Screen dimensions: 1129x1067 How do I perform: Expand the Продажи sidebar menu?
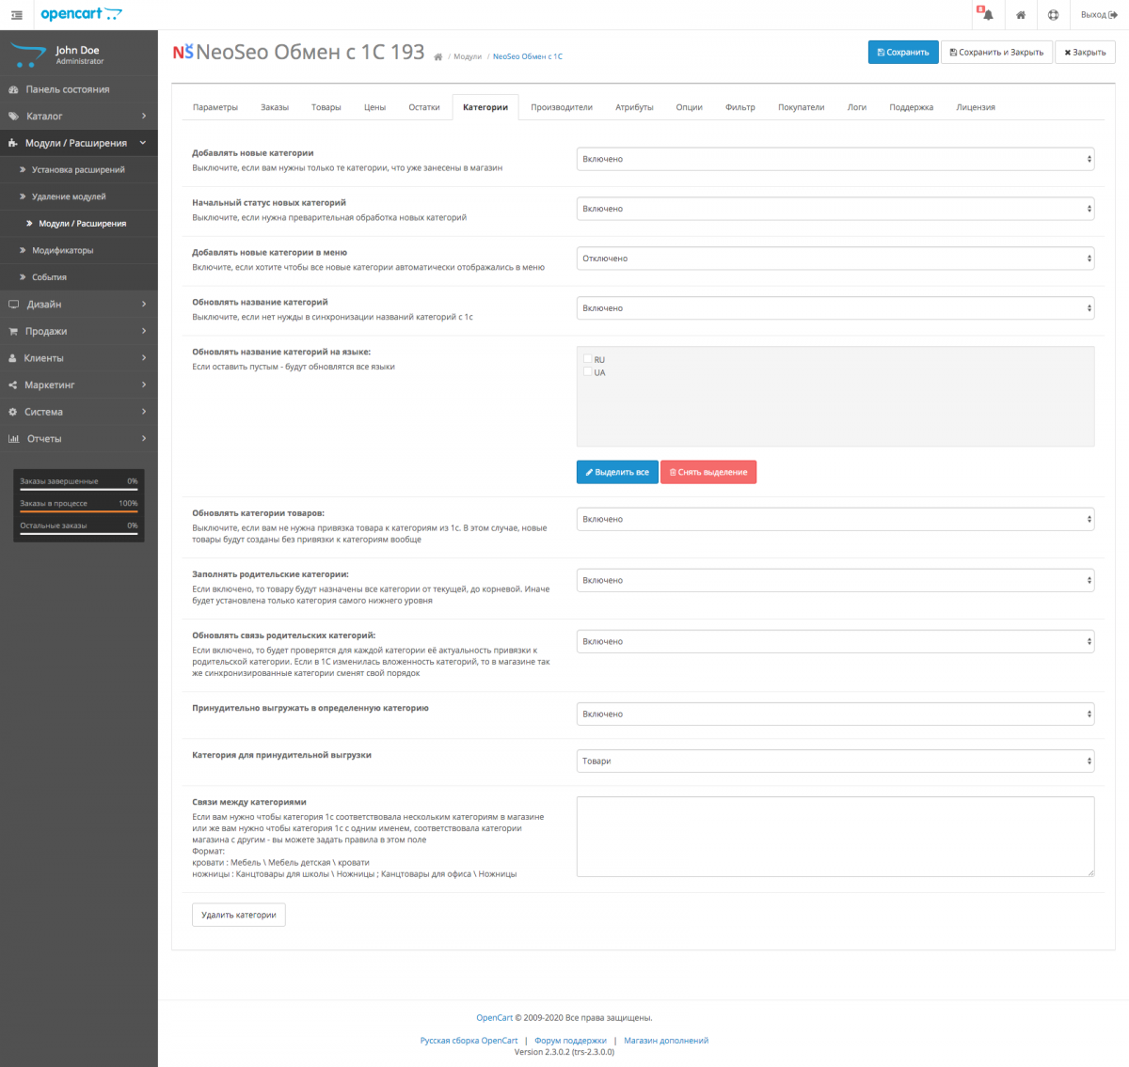pyautogui.click(x=79, y=332)
